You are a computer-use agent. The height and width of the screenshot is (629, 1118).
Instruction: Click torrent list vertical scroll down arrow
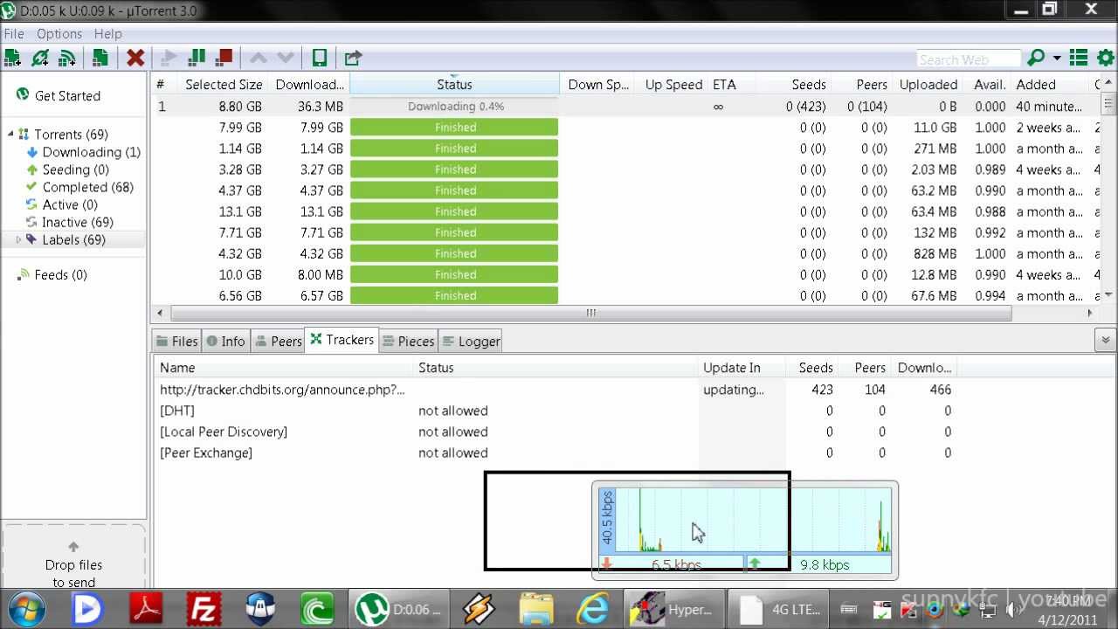1108,295
